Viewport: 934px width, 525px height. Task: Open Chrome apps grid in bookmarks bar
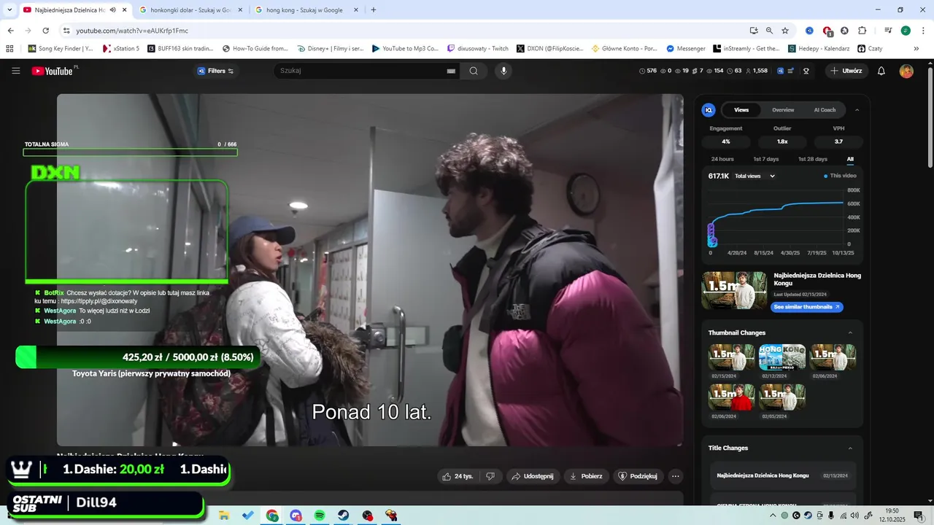[9, 49]
